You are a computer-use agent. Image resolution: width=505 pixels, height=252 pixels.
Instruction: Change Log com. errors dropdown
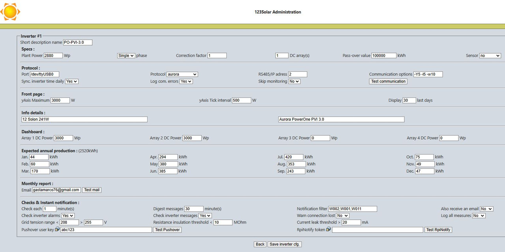coord(186,81)
